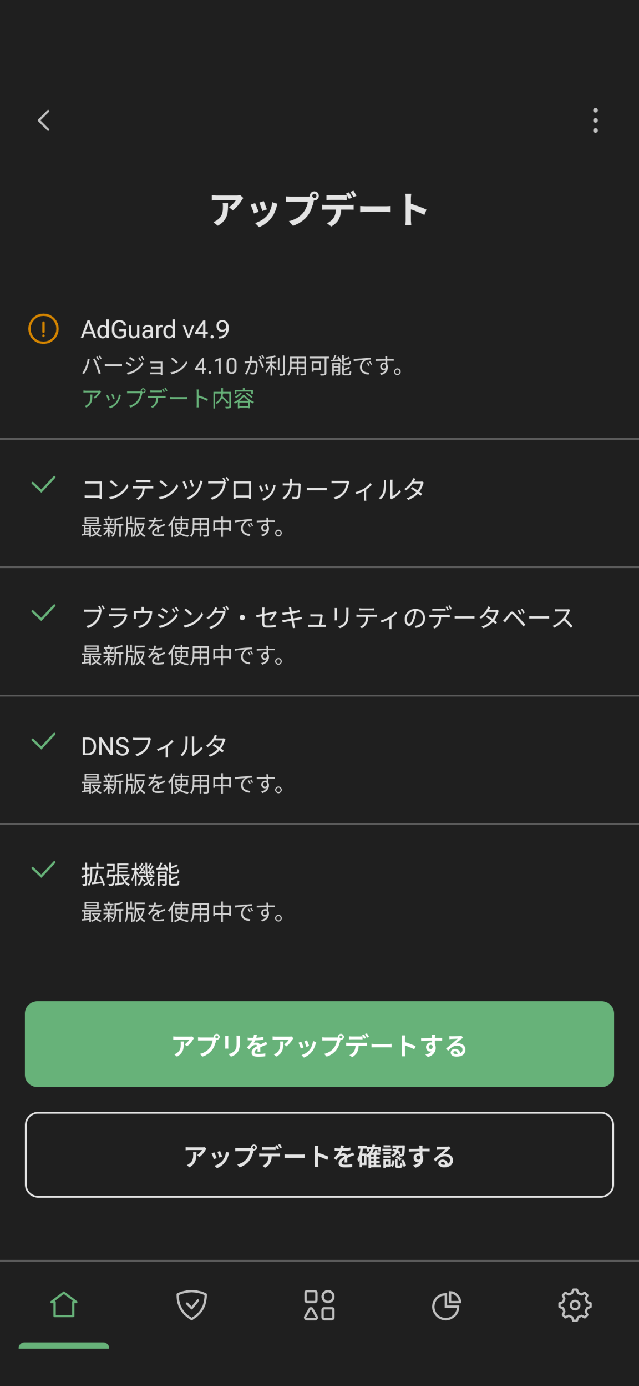Tap the checkmark next to コンテンツブロッカーフィルタ
The image size is (639, 1386).
[x=43, y=485]
